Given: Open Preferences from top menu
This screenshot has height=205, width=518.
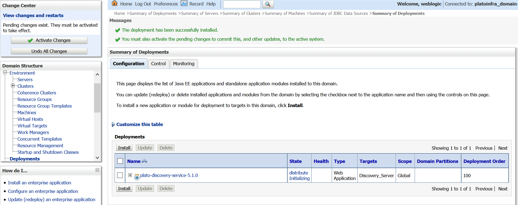Looking at the screenshot, I should tap(166, 4).
